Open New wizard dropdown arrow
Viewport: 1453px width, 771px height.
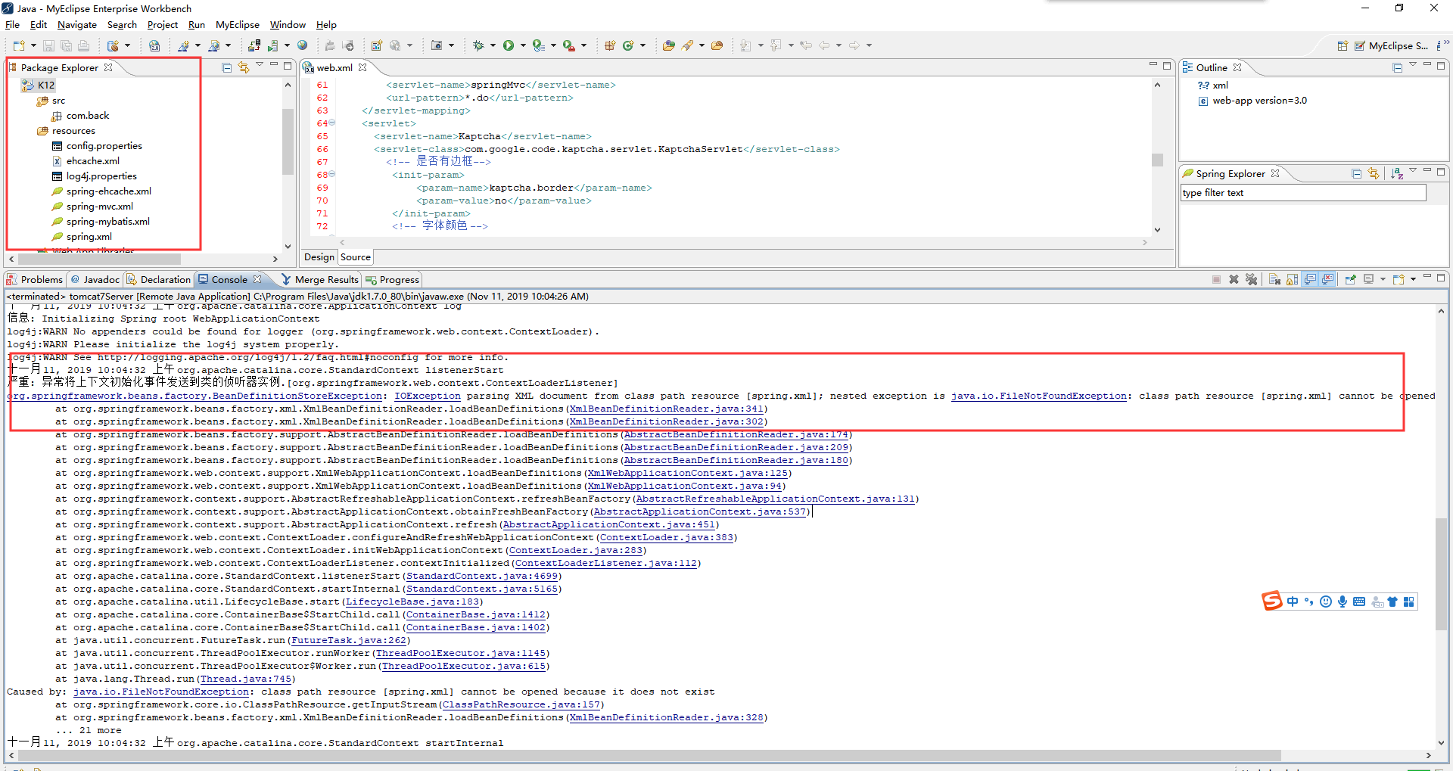33,46
